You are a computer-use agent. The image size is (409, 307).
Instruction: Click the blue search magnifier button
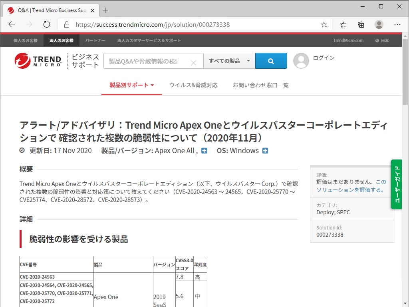[271, 61]
